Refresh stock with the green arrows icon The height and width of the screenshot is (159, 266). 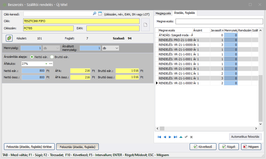tap(9, 38)
